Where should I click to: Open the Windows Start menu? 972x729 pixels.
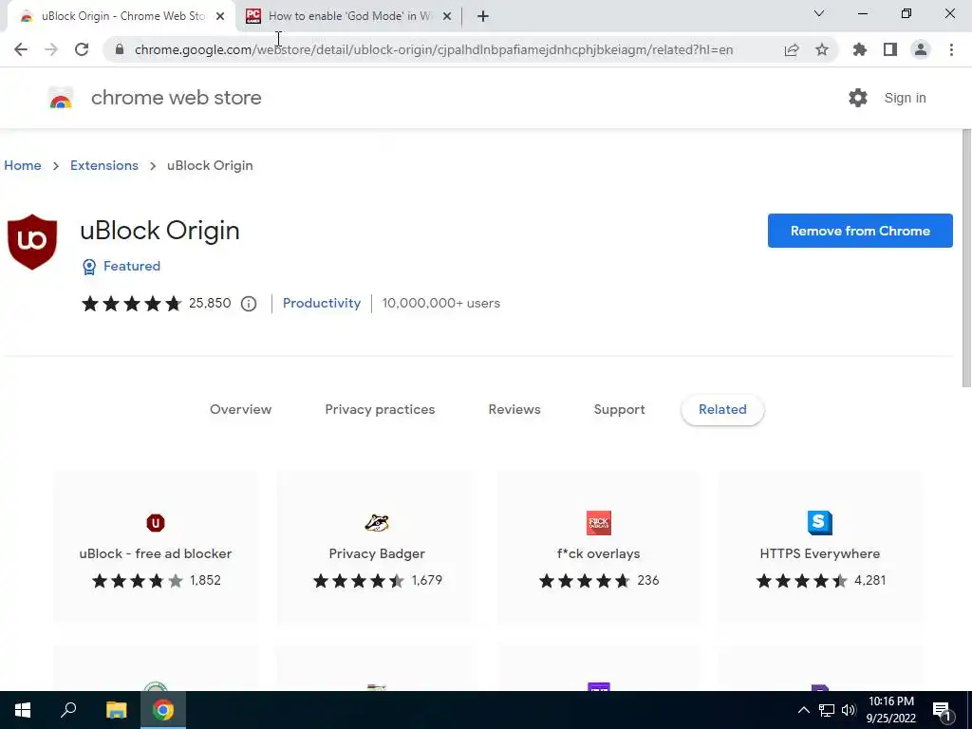(x=23, y=710)
